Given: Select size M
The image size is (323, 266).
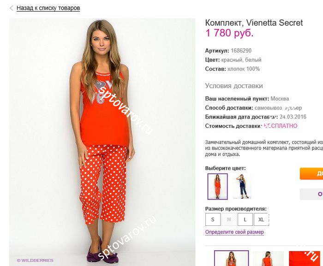Looking at the screenshot, I should 229,219.
